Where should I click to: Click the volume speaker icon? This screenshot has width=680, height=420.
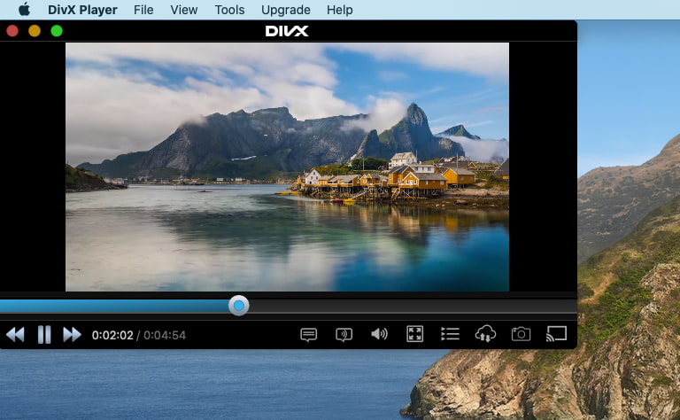click(380, 334)
